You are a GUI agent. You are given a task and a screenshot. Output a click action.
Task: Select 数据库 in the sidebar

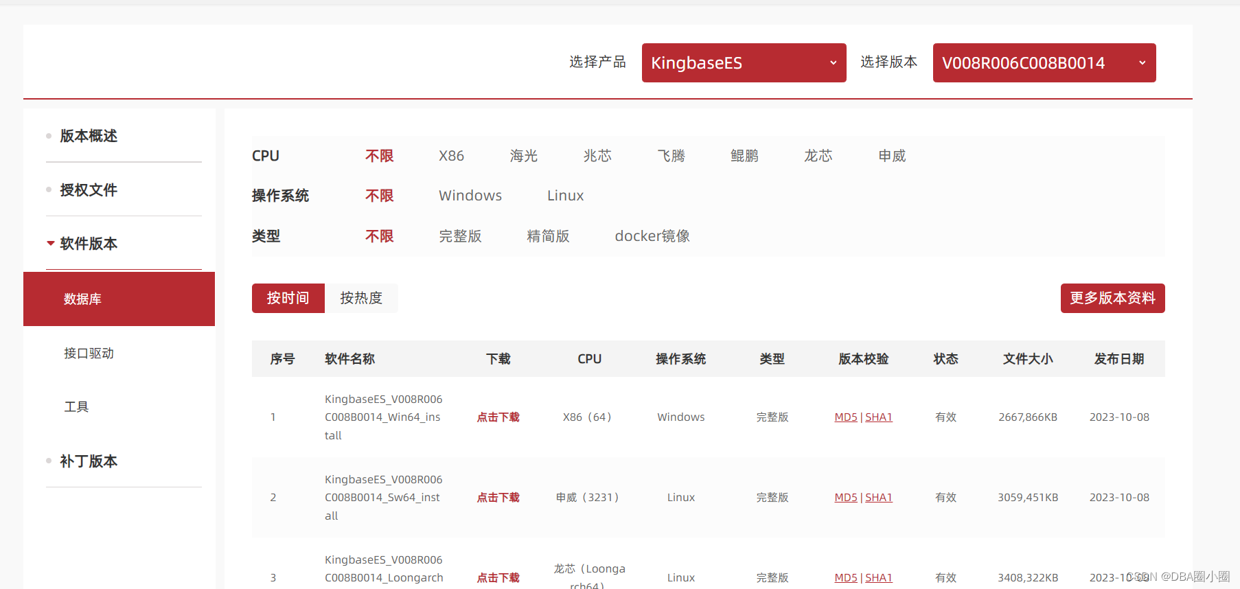coord(119,299)
